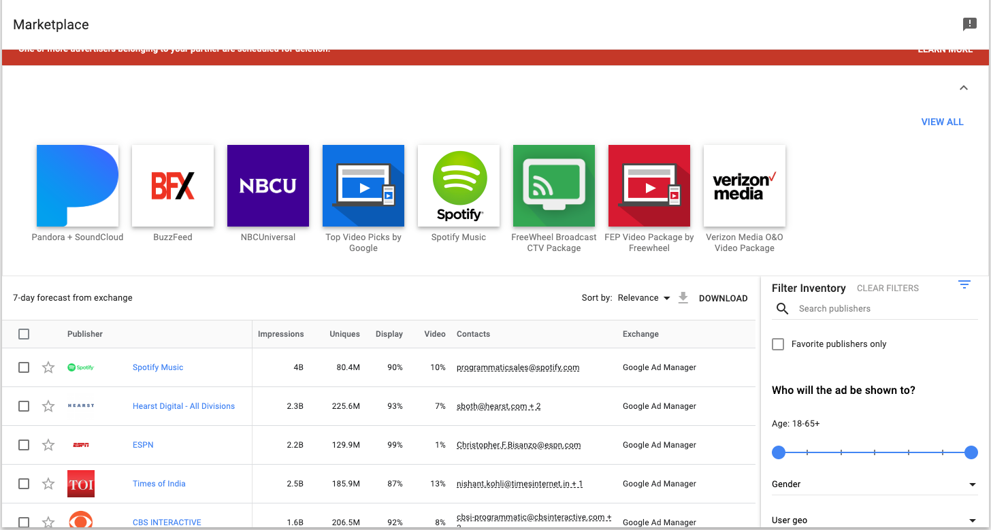Click the download arrow icon

(x=683, y=298)
